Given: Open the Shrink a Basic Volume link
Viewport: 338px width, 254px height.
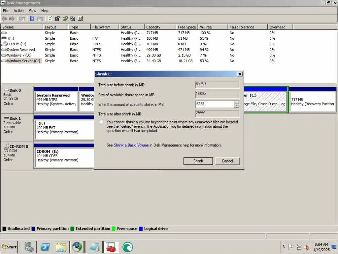Looking at the screenshot, I should [x=131, y=145].
